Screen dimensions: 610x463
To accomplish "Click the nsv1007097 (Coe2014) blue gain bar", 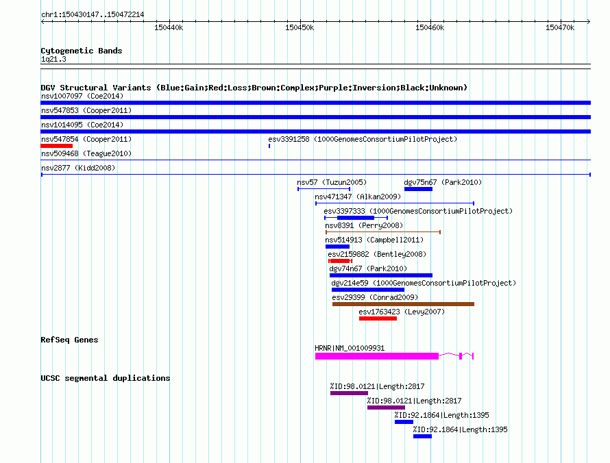I will tap(315, 103).
